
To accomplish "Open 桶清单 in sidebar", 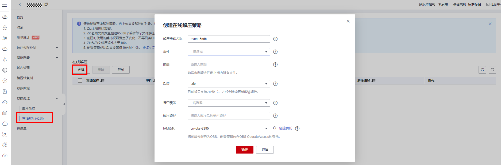I will pos(22,129).
